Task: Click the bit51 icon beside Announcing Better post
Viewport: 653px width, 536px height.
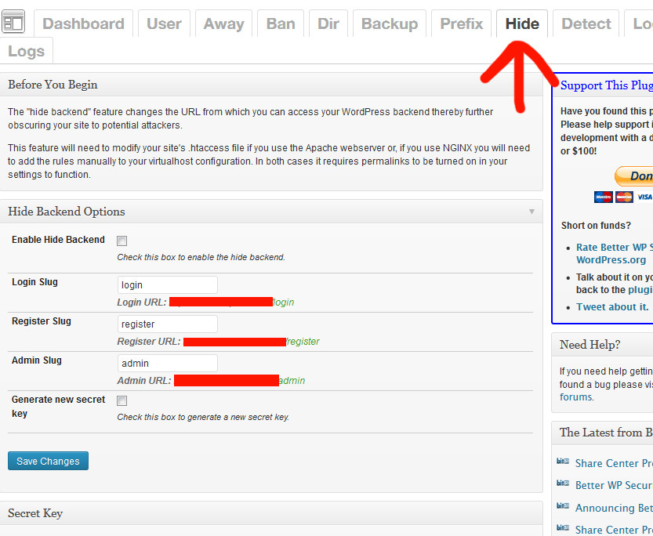Action: 562,507
